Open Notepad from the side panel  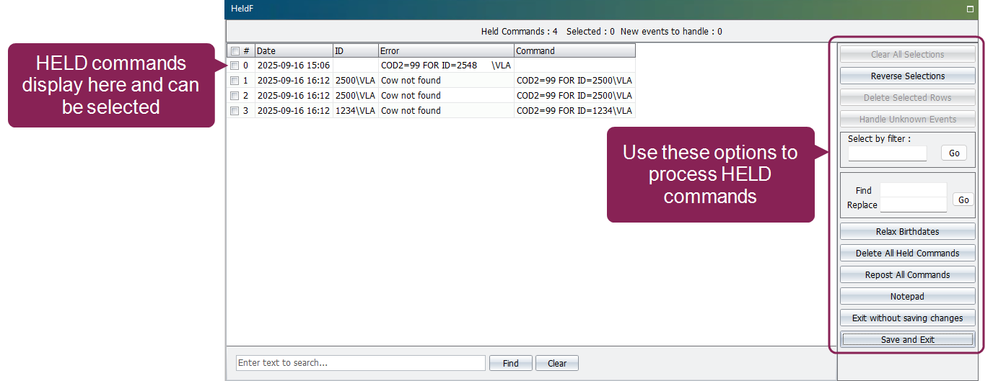pos(907,297)
